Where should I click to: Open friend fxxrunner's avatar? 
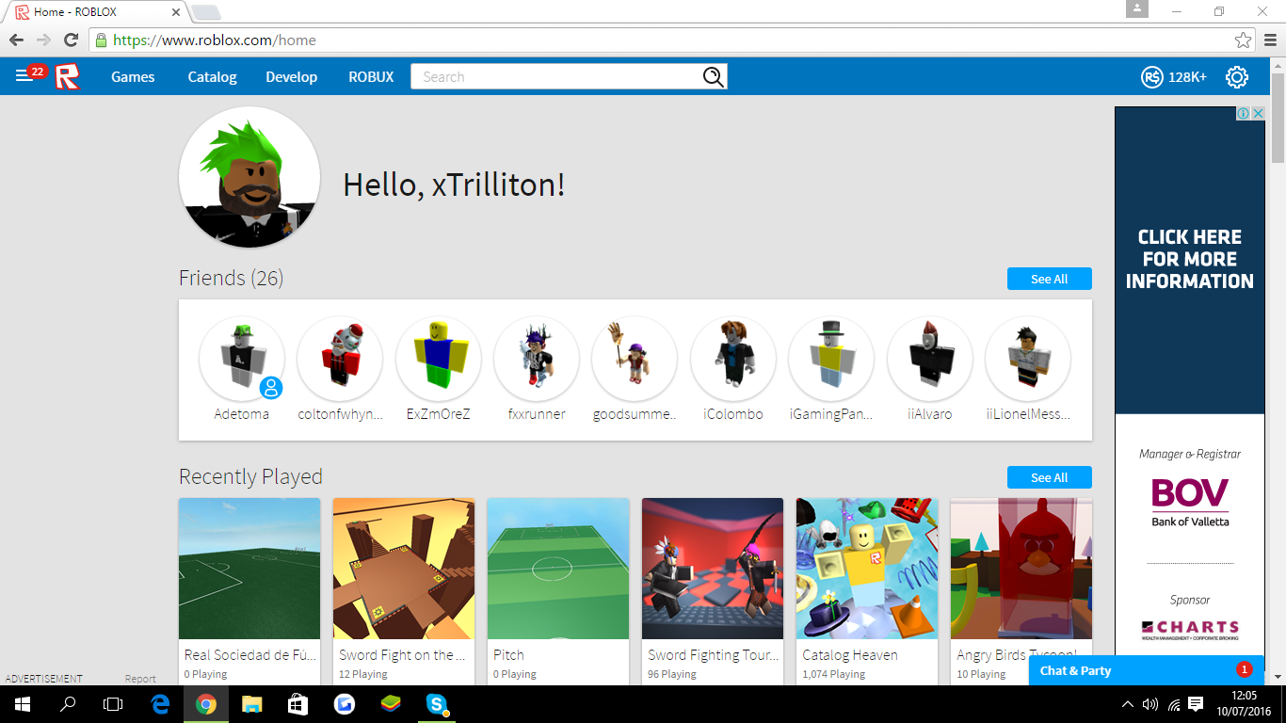point(537,359)
